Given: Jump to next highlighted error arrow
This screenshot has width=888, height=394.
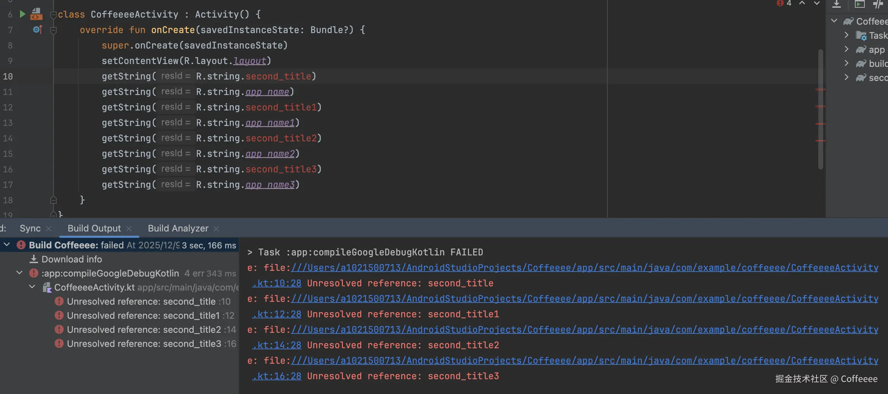Looking at the screenshot, I should 817,4.
